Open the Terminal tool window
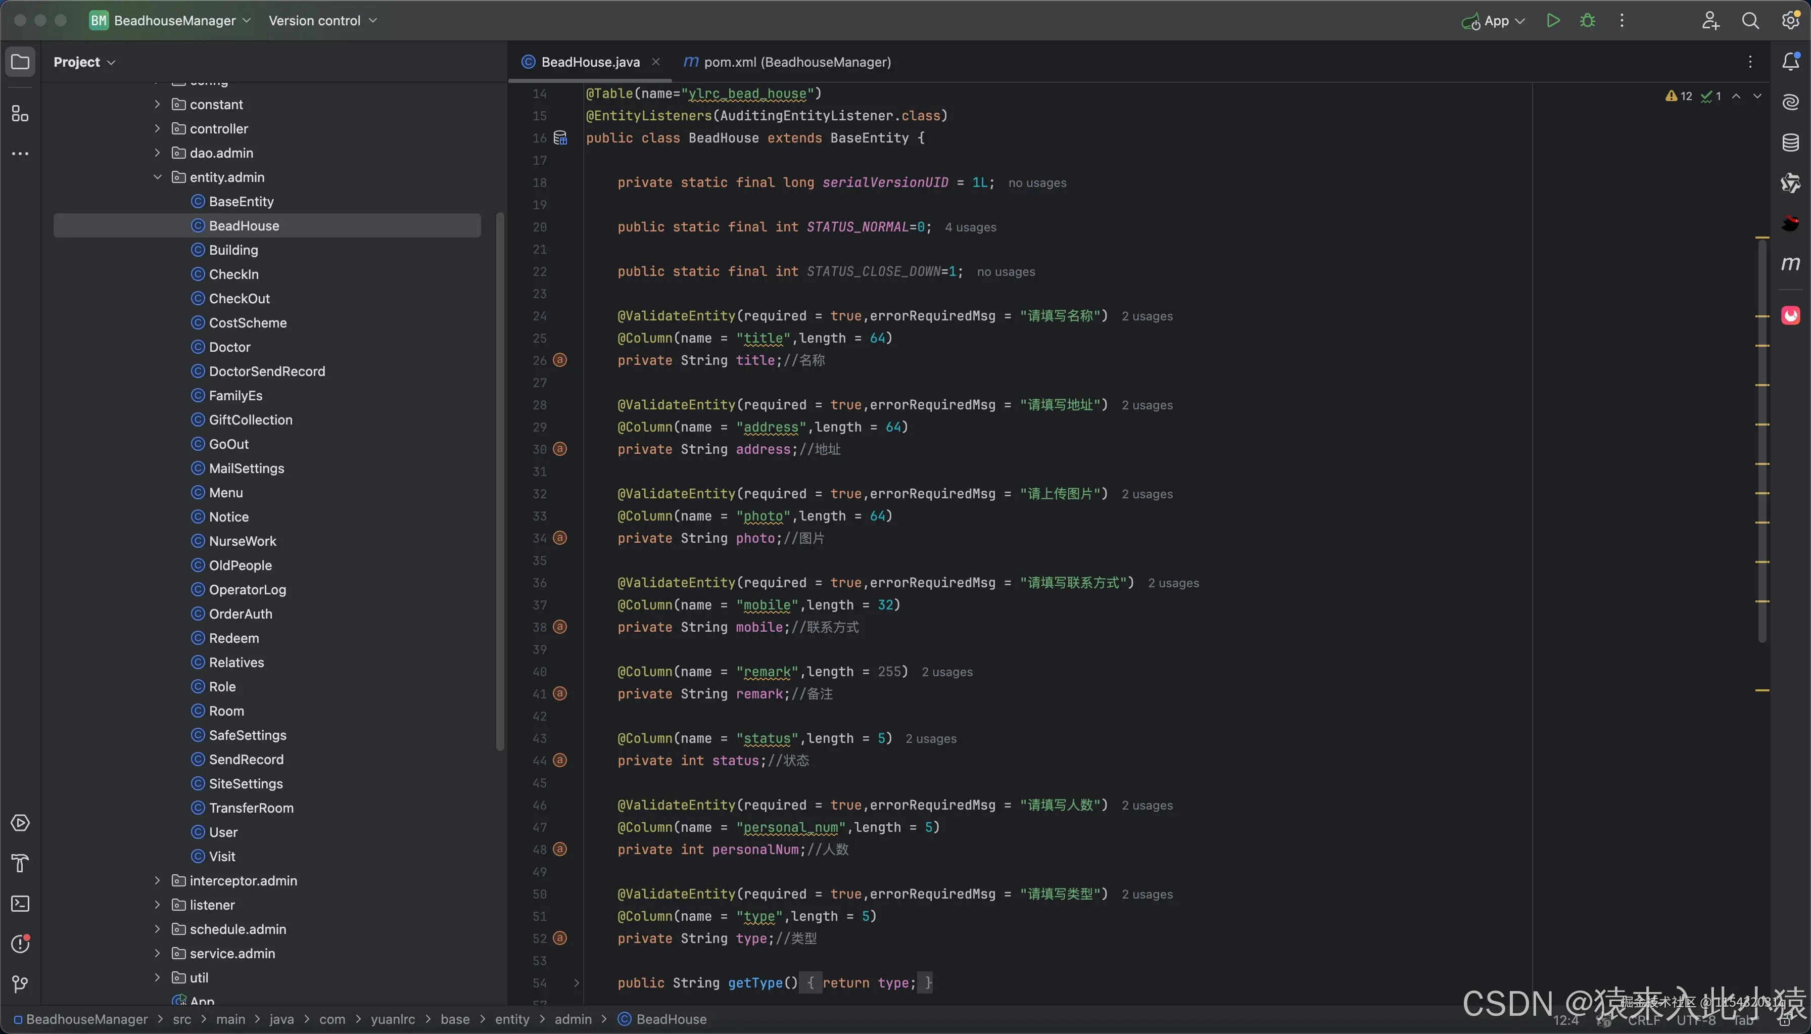1811x1034 pixels. tap(20, 904)
